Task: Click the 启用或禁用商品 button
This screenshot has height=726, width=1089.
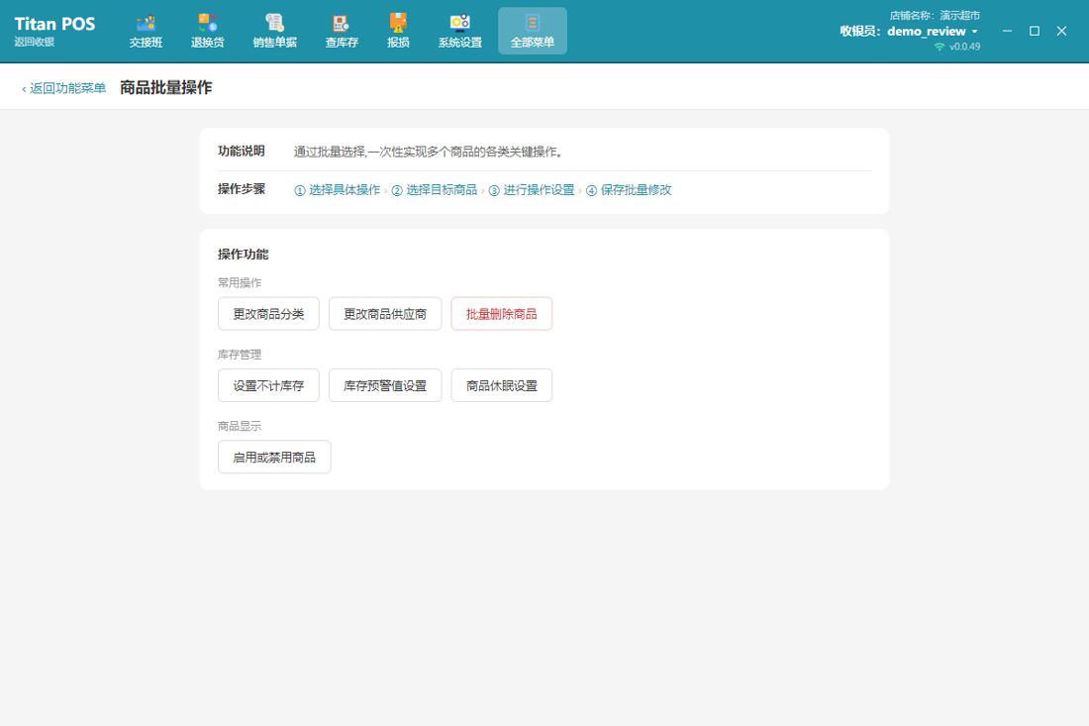Action: [273, 458]
